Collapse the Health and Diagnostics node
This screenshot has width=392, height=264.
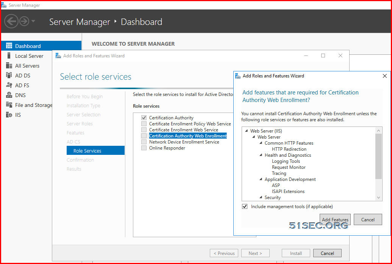click(261, 155)
